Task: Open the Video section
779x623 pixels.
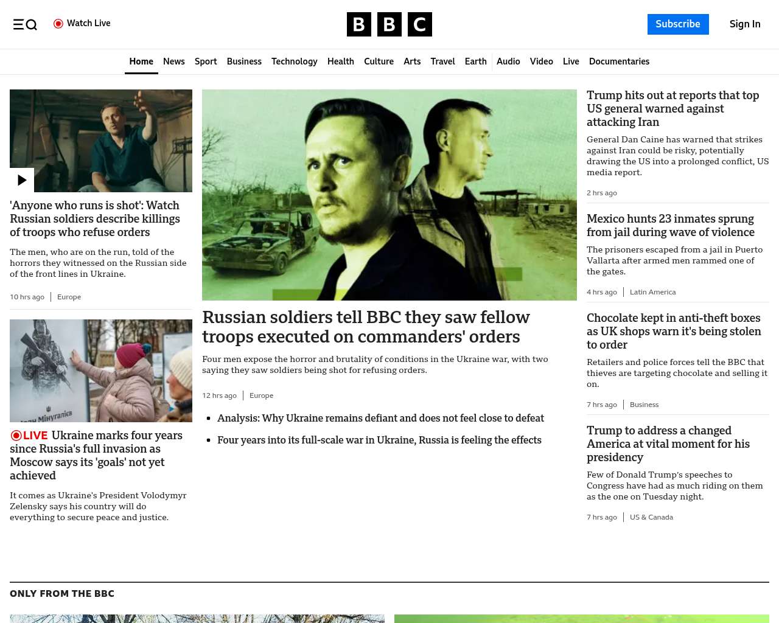Action: tap(542, 61)
